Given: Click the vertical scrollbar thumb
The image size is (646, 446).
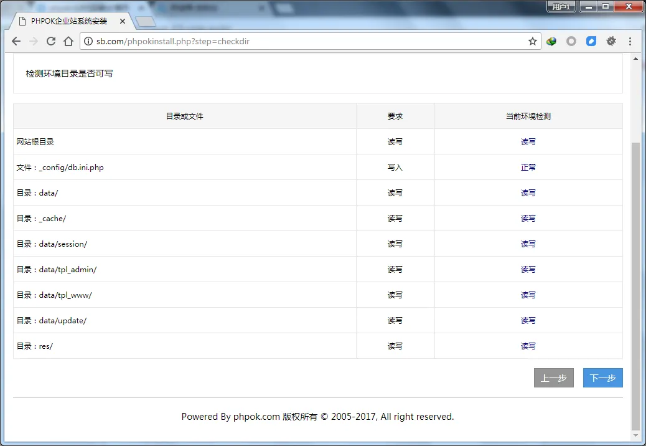Looking at the screenshot, I should pyautogui.click(x=635, y=280).
